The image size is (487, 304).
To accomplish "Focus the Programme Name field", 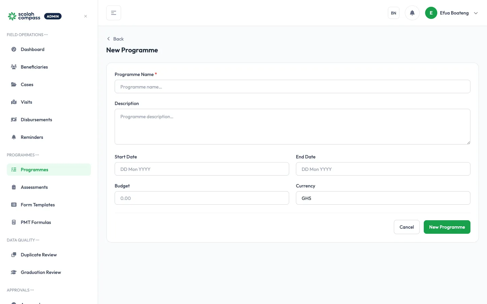I will (293, 86).
